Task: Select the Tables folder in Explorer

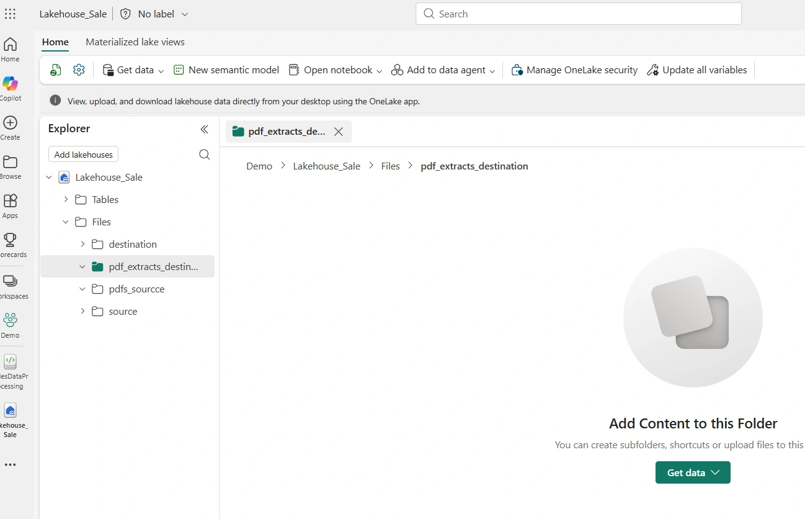Action: coord(105,200)
